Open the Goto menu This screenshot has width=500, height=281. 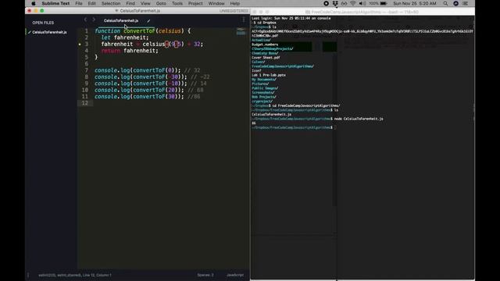coord(161,3)
